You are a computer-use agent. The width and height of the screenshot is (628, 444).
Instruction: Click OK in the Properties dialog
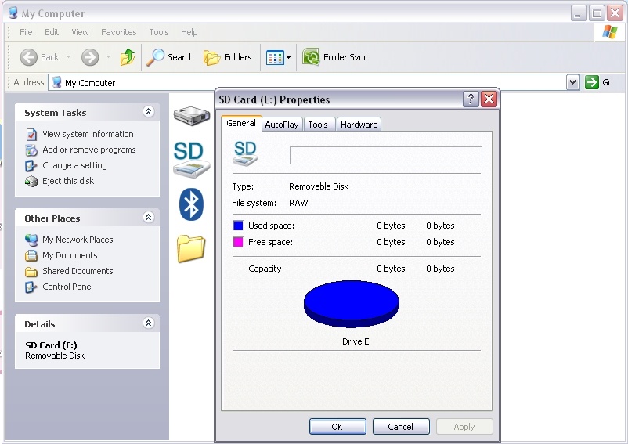[337, 427]
